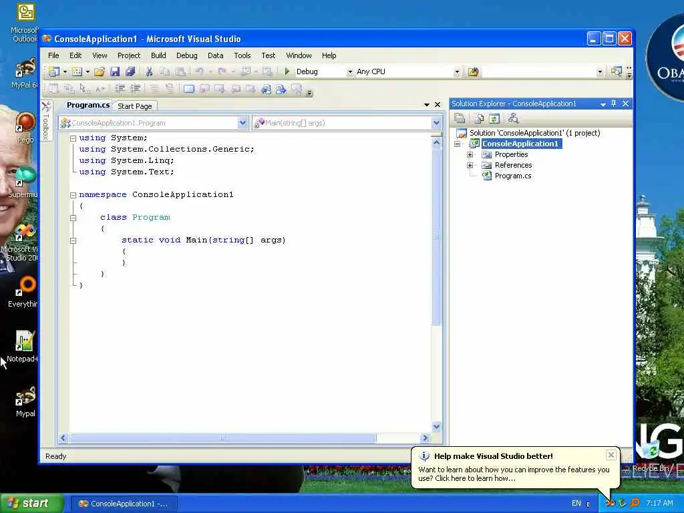Select Program.cs in Solution Explorer

[512, 176]
